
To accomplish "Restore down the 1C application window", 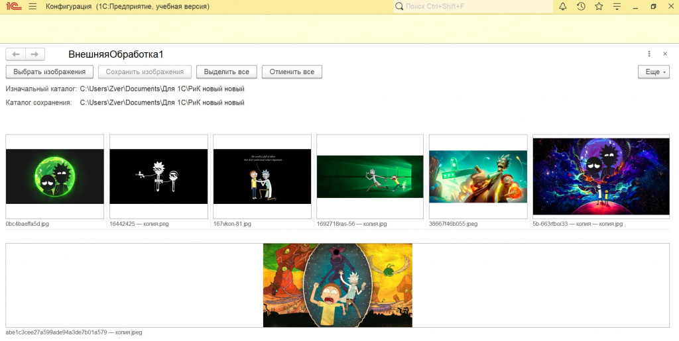I will tap(653, 7).
